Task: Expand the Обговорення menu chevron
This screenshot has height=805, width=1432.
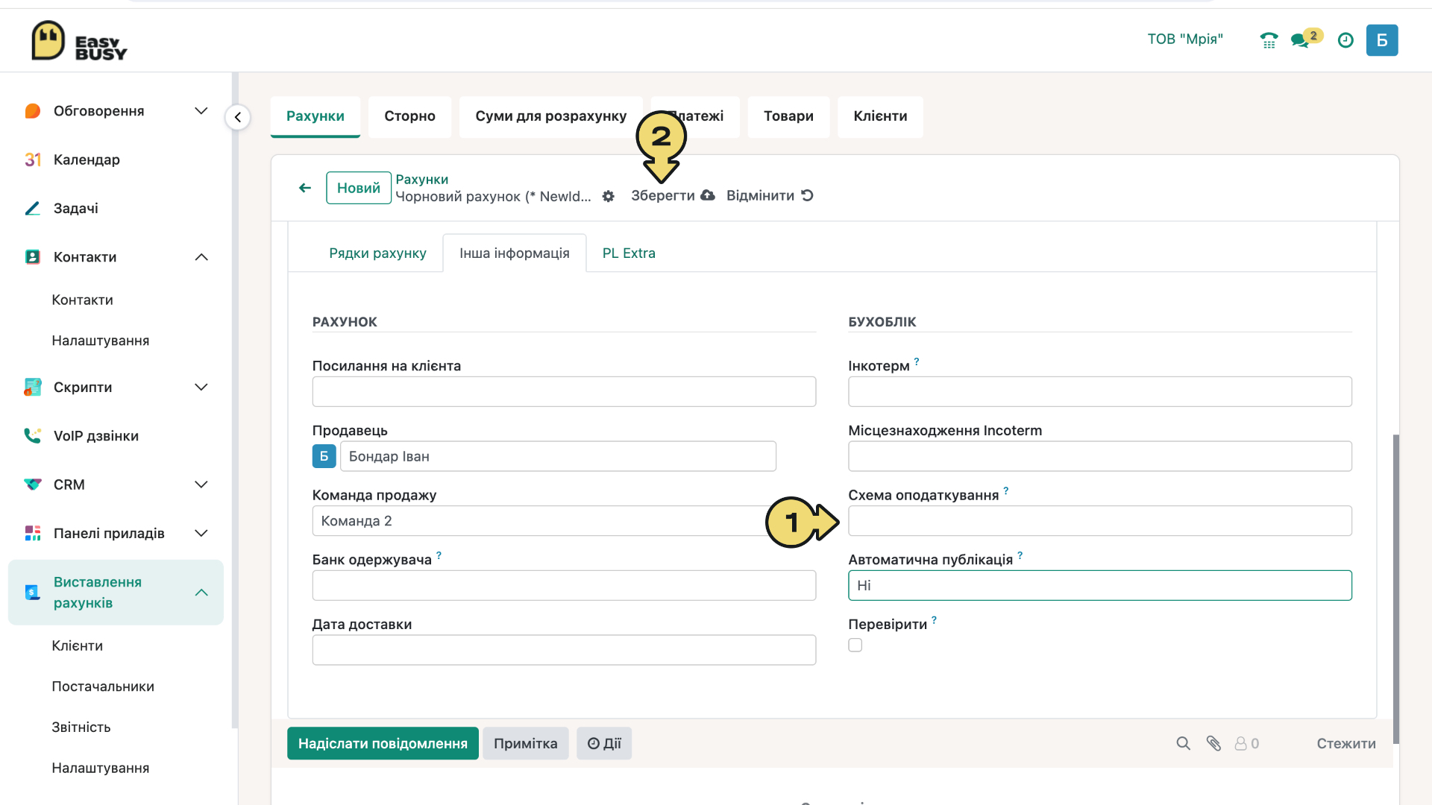Action: pos(201,111)
